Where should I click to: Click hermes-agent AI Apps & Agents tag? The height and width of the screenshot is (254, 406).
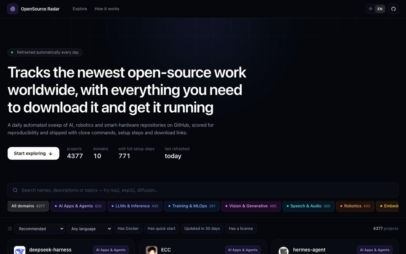tap(375, 250)
